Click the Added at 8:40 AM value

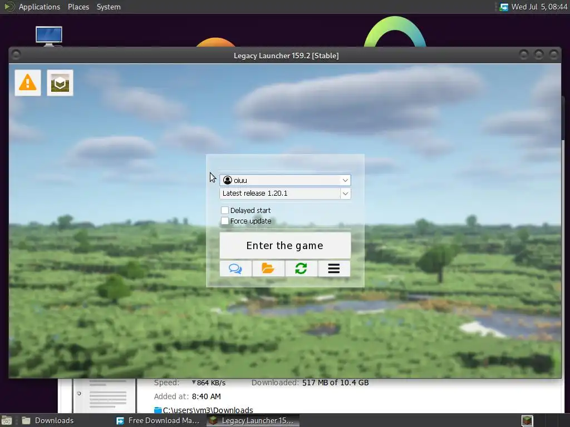[206, 396]
